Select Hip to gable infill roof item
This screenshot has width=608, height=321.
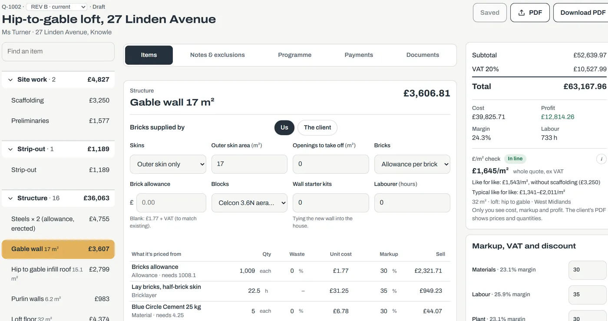[58, 274]
